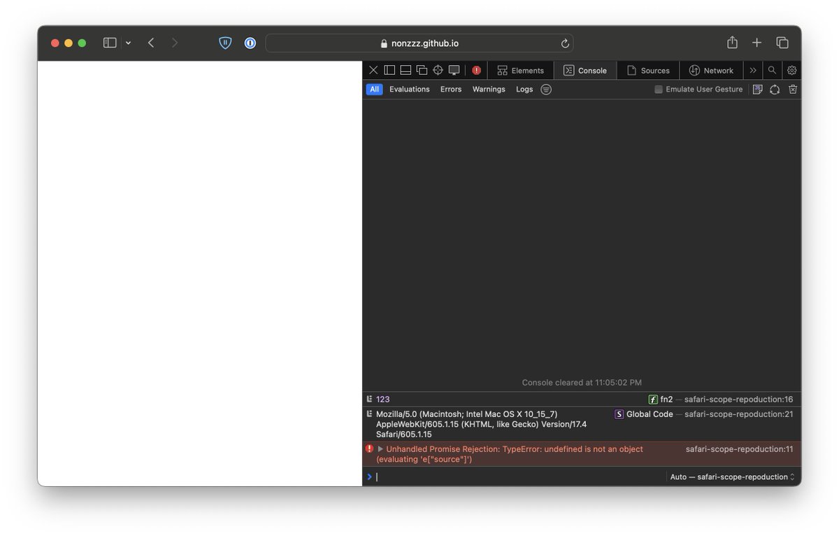Switch to the Console tab

pyautogui.click(x=585, y=70)
